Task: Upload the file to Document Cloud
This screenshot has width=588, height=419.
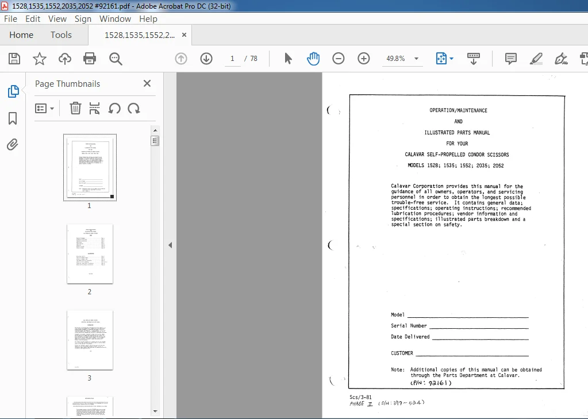Action: pyautogui.click(x=65, y=59)
